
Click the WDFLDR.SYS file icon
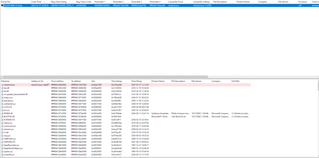pos(2,142)
